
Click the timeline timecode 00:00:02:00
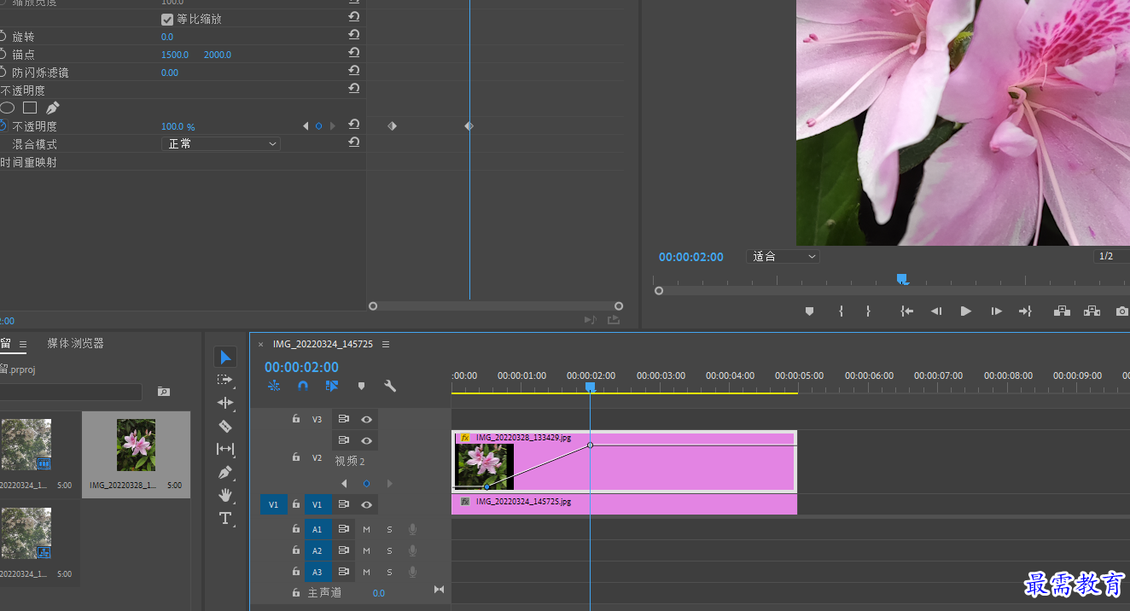(x=301, y=367)
